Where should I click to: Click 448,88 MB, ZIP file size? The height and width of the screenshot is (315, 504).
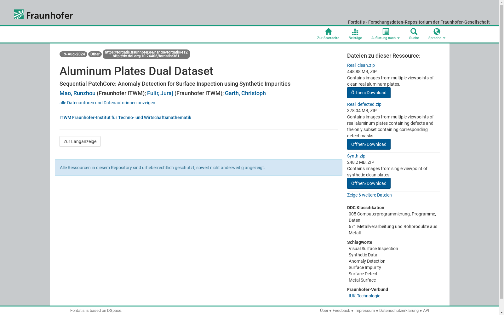coord(362,72)
